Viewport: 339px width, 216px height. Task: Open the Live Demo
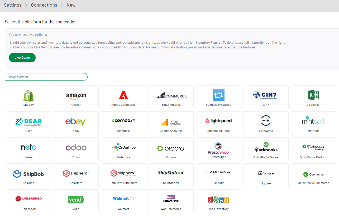(22, 58)
